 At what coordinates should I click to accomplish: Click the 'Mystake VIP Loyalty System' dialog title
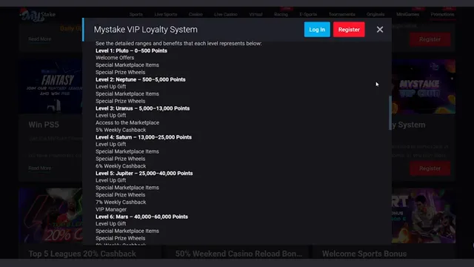tap(145, 30)
